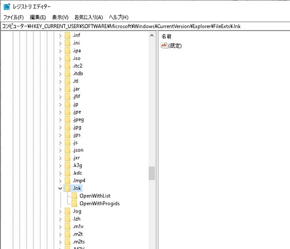
Task: Select the .m2ts key label
Action: pos(79,242)
